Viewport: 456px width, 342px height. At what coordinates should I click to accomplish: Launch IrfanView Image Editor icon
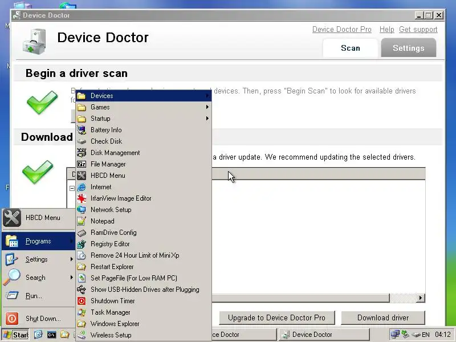(x=82, y=198)
